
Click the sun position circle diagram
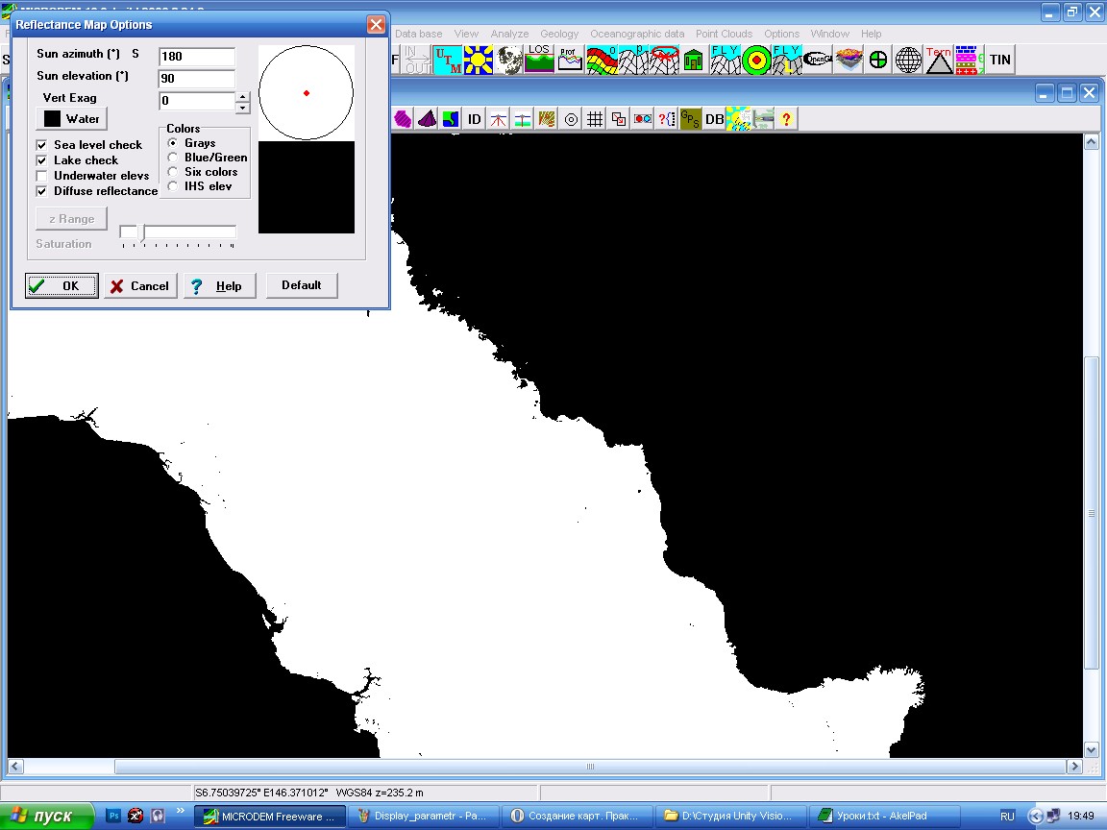coord(307,92)
